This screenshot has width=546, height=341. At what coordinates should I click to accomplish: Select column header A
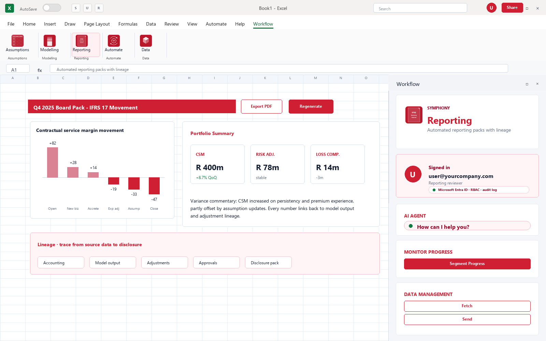click(x=13, y=78)
